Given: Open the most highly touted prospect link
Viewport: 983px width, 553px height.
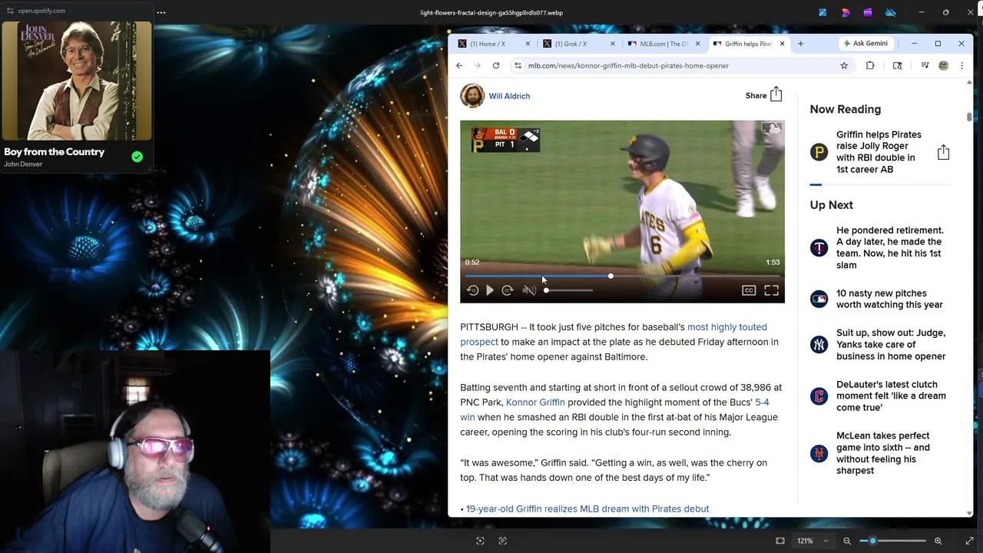Looking at the screenshot, I should tap(613, 334).
